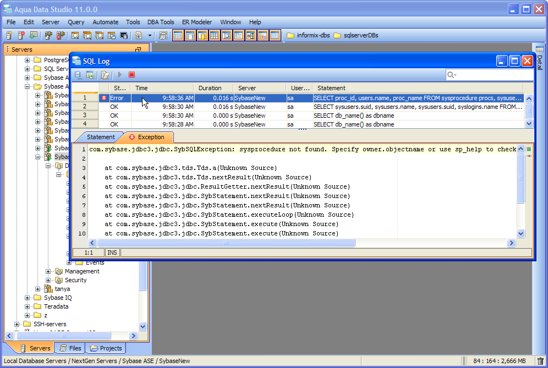Click the exception pane vertical scrollbar thumb

click(520, 178)
